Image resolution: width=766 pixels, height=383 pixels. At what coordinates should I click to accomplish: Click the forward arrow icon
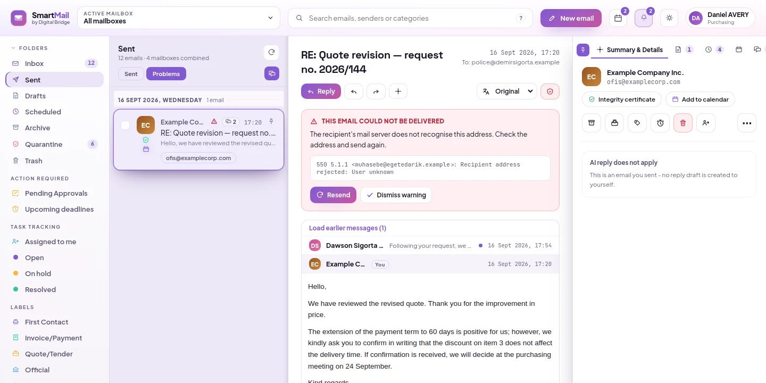[376, 91]
